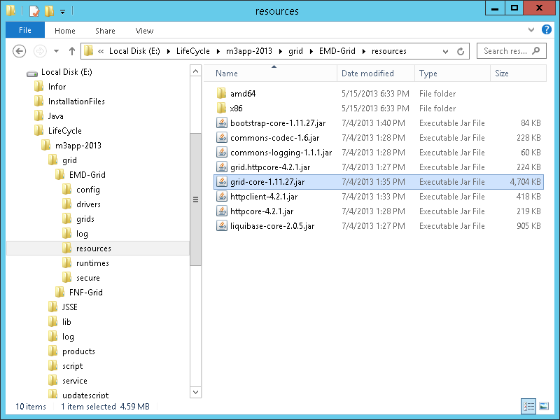560x420 pixels.
Task: Open the address bar history dropdown
Action: click(x=445, y=51)
